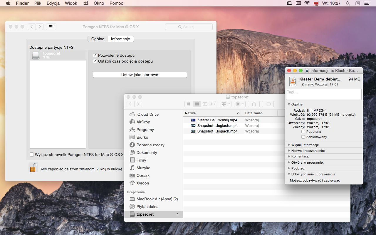Open Finder action gear dropdown
Screen dimensions: 376x235
240,104
